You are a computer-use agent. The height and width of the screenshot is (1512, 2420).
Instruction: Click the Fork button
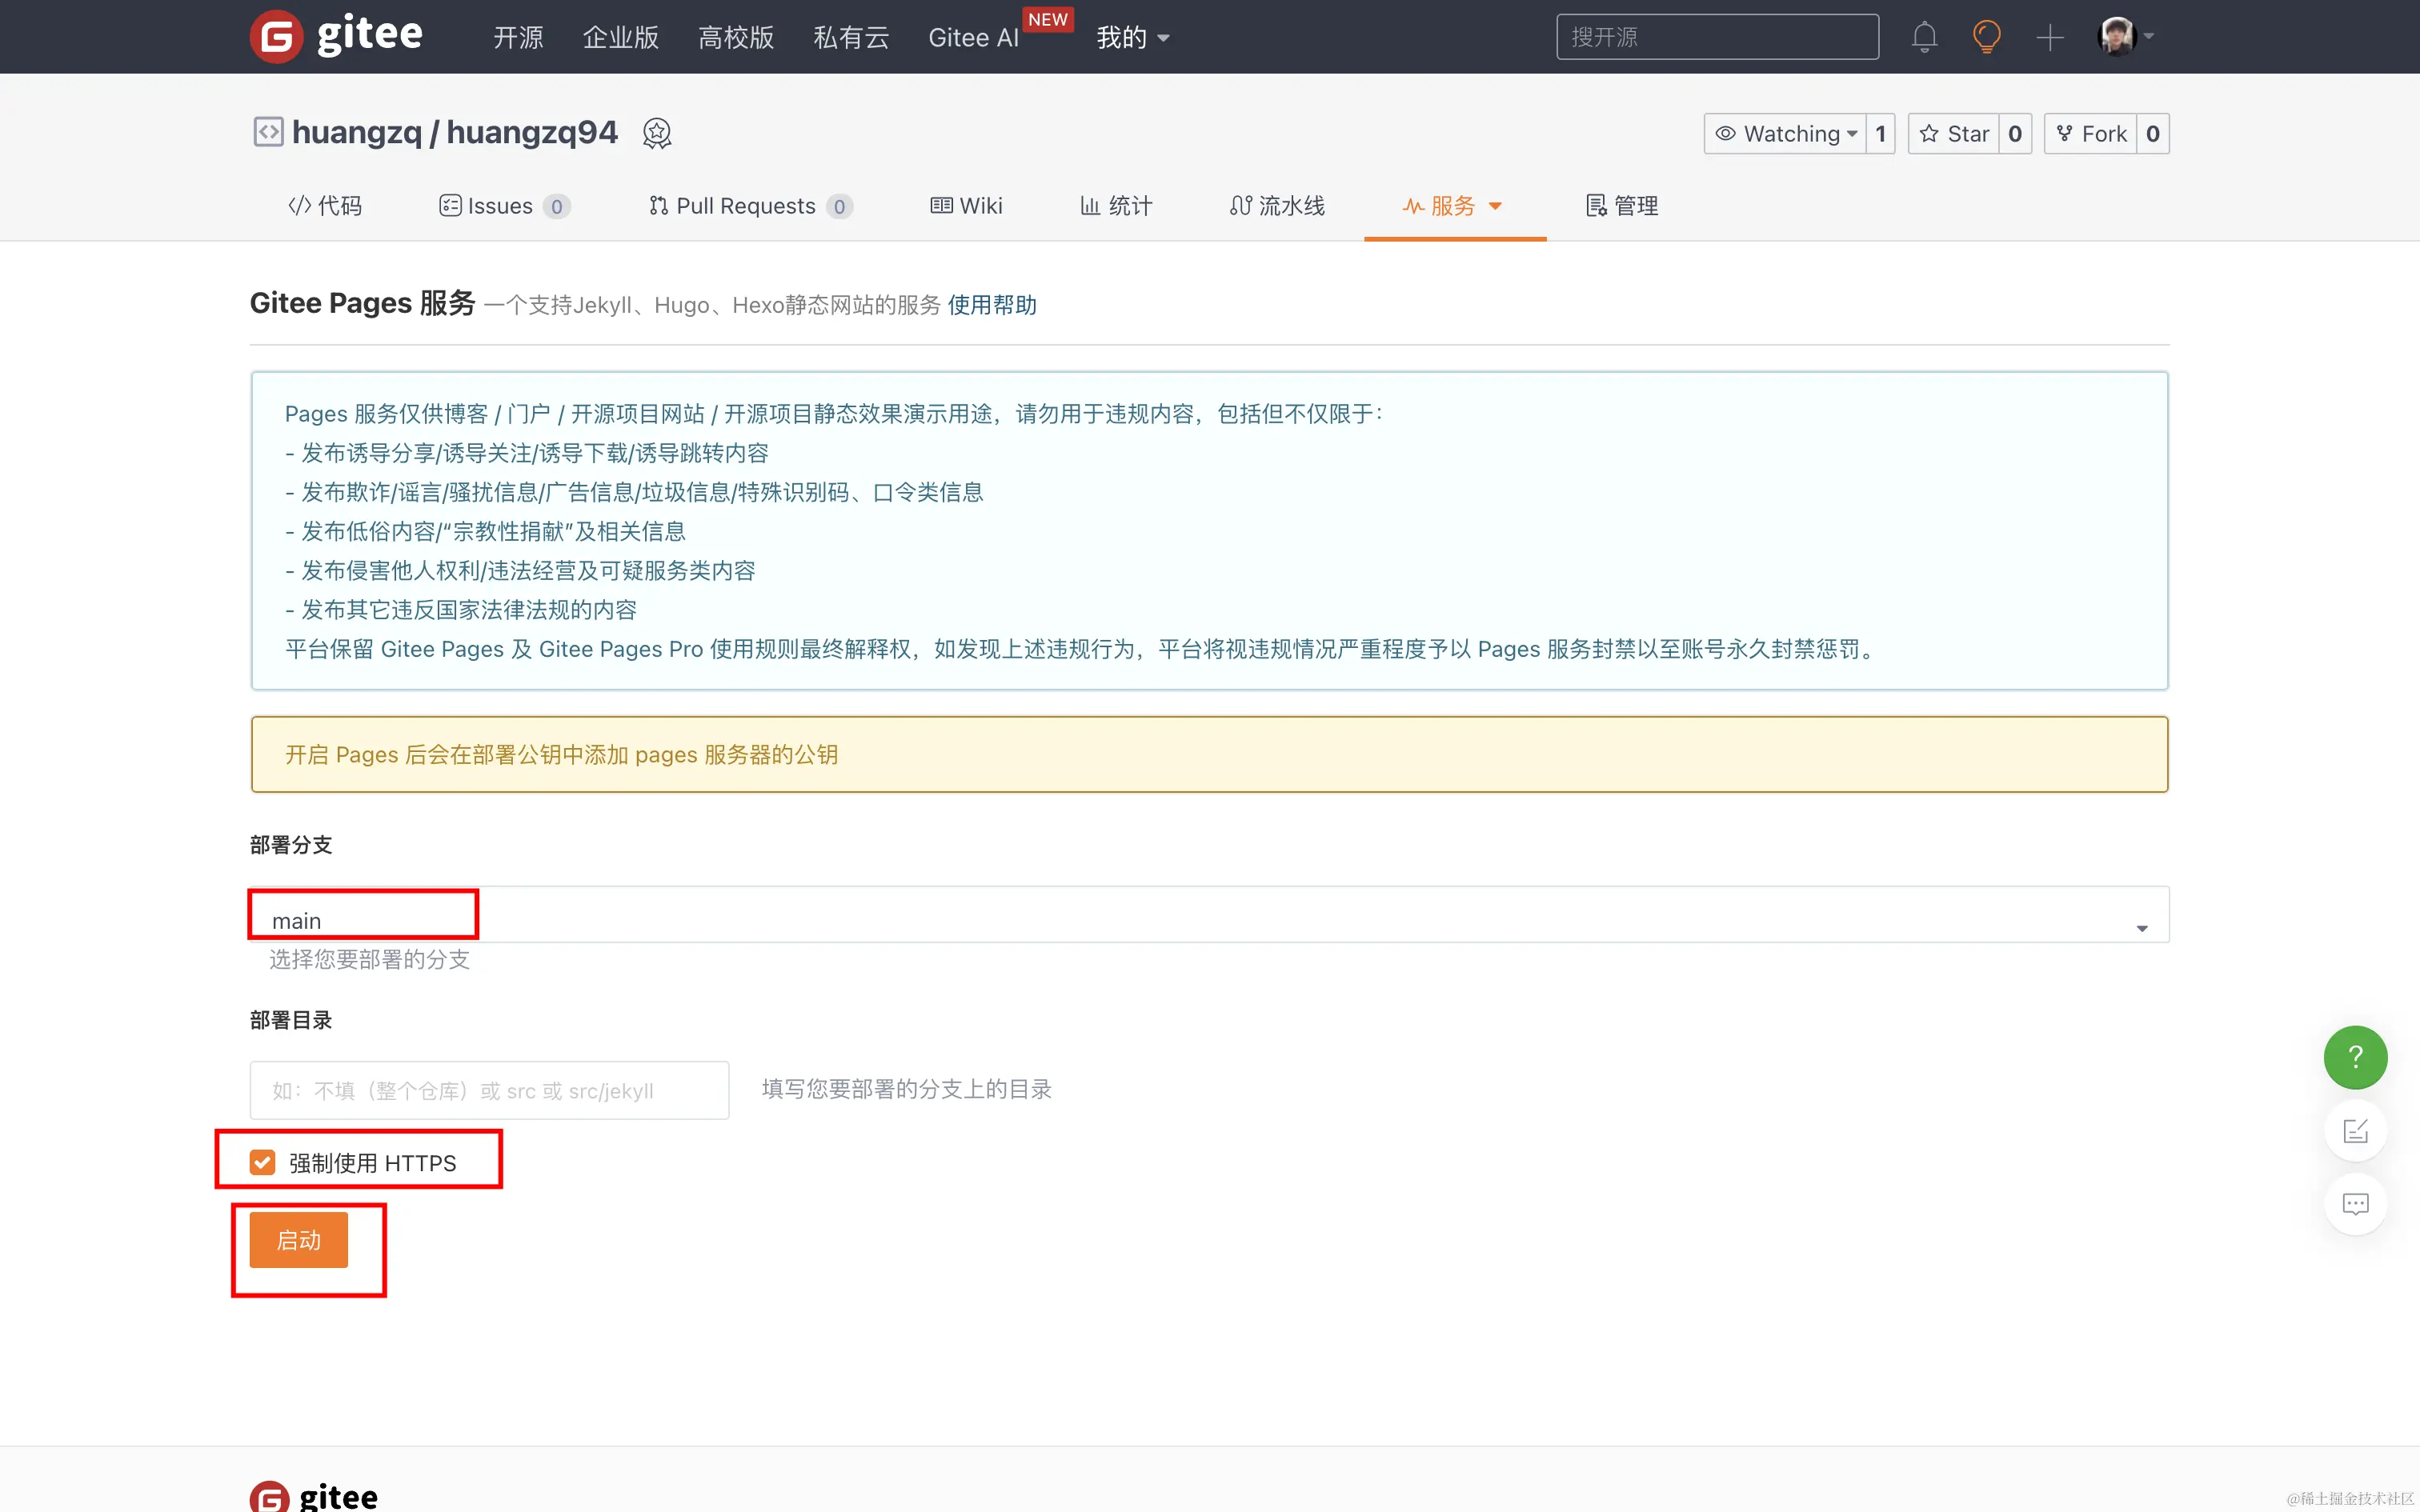2091,134
